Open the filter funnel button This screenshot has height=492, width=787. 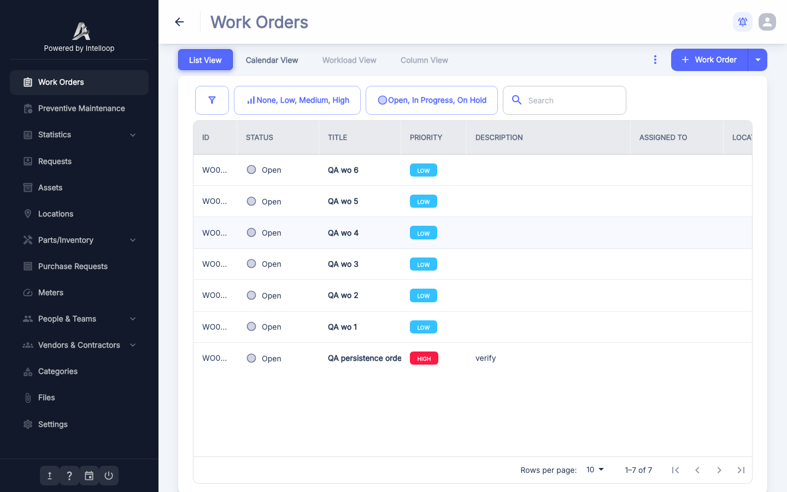[x=212, y=100]
